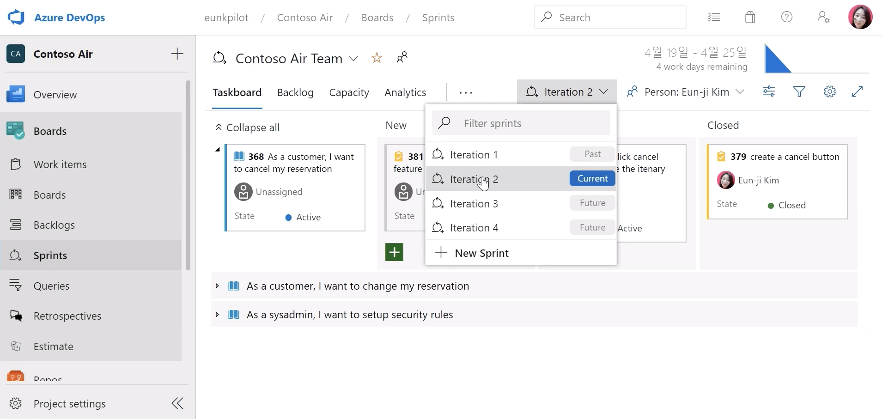The image size is (882, 419).
Task: Toggle the Iteration 2 sprint picker dropdown
Action: 567,92
